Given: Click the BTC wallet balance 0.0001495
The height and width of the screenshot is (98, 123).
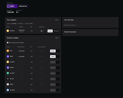Looking at the screenshot, I should tap(22, 51).
